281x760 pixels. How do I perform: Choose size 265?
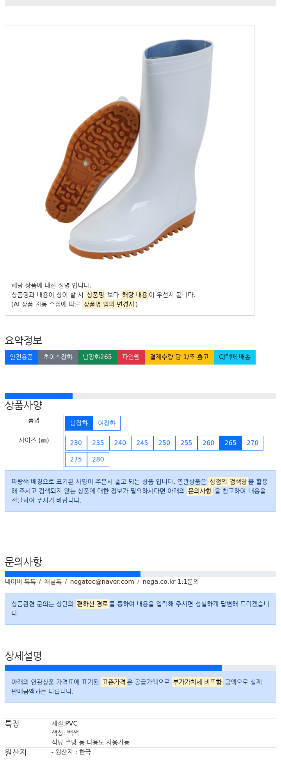230,443
